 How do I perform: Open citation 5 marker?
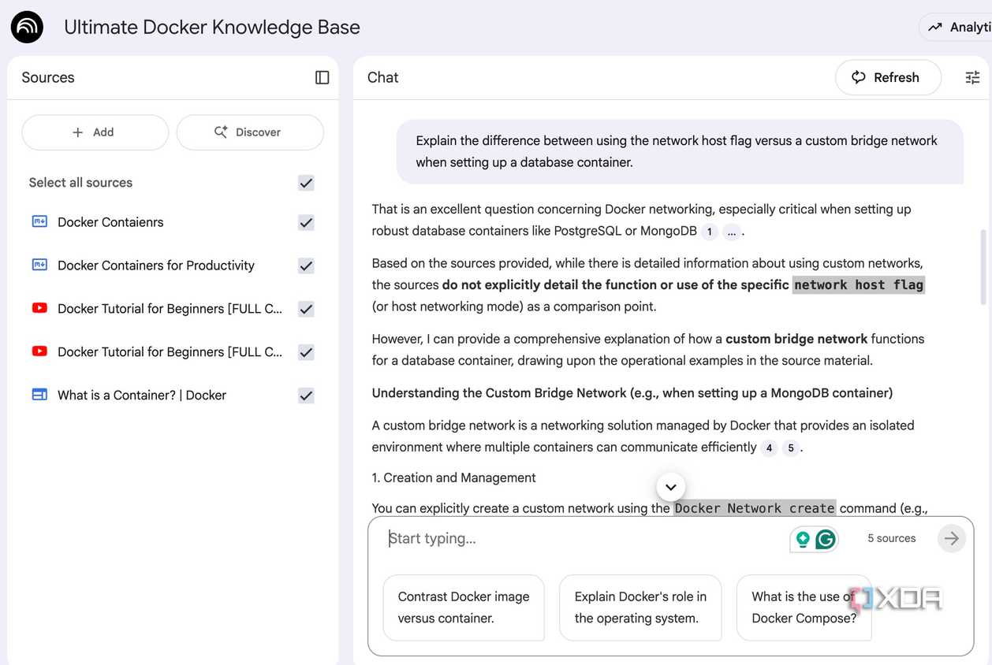(x=790, y=448)
